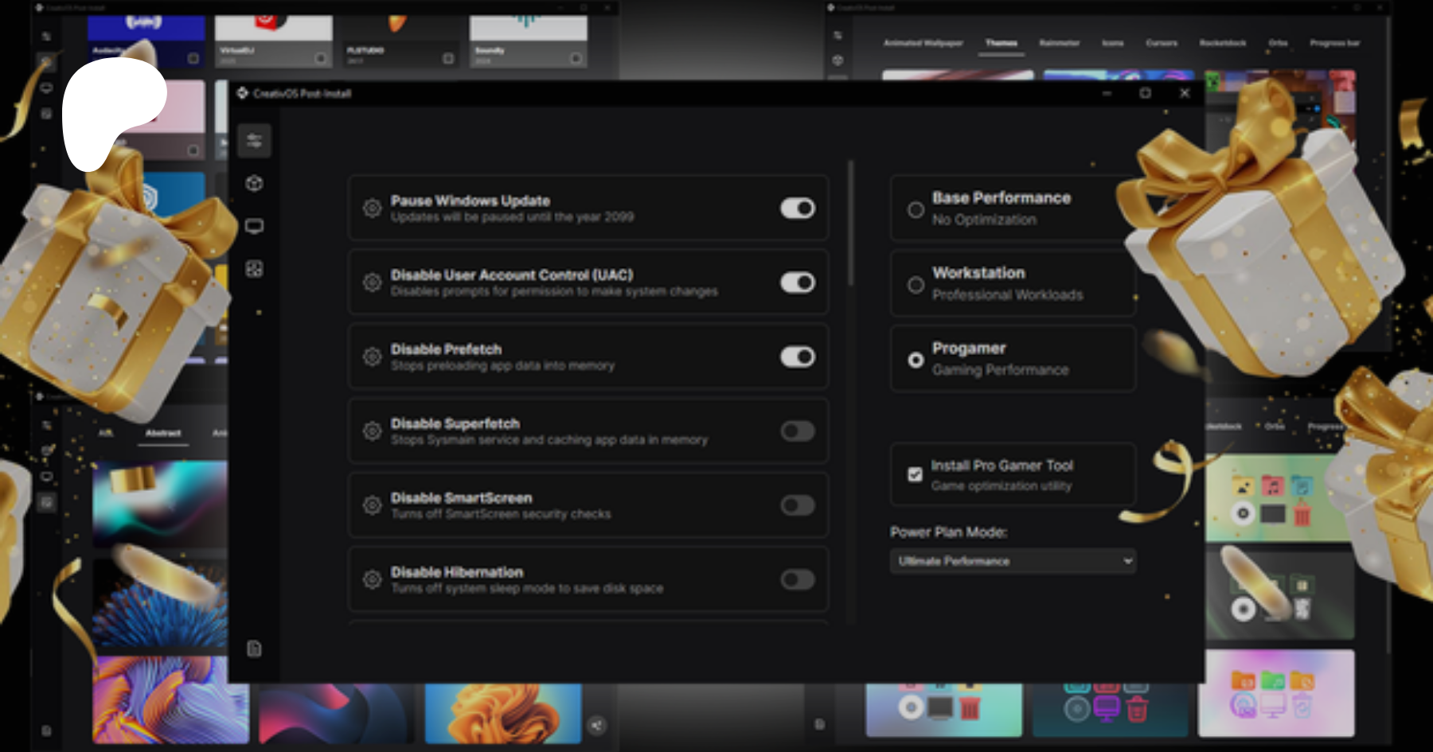Click the settings list vertical scrollbar
Screen dimensions: 1433x752
[851, 224]
